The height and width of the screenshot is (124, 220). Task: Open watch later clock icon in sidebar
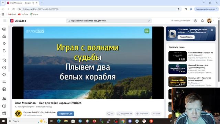[4, 68]
